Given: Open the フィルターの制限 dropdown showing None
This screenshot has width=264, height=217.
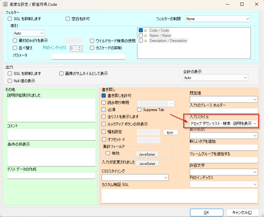Looking at the screenshot, I should pos(218,19).
